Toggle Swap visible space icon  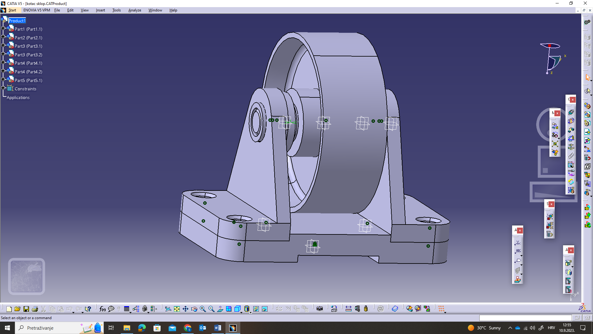point(265,309)
